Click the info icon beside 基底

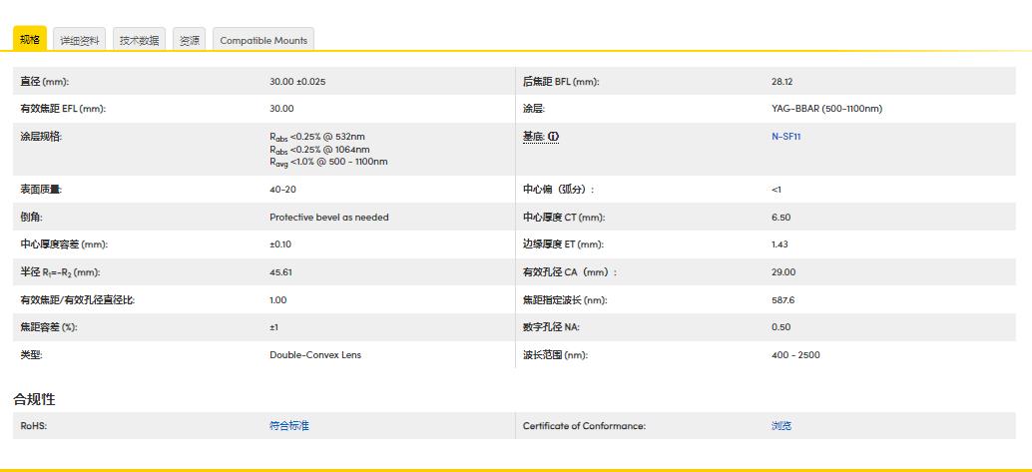tap(553, 137)
